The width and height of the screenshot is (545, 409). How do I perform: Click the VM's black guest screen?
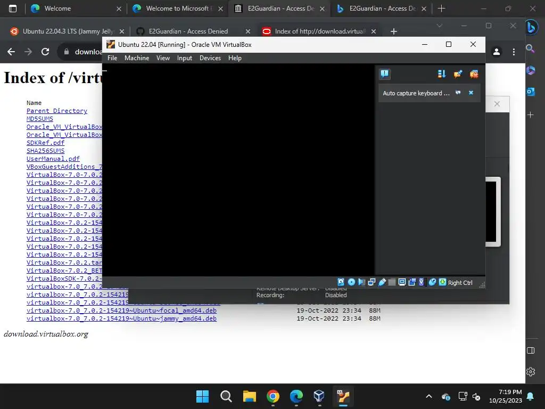[x=238, y=170]
